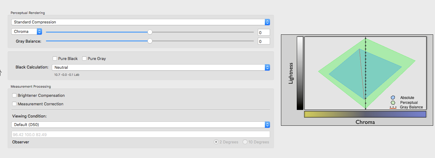The height and width of the screenshot is (158, 435).
Task: Enable the Pure Black checkbox
Action: 55,58
